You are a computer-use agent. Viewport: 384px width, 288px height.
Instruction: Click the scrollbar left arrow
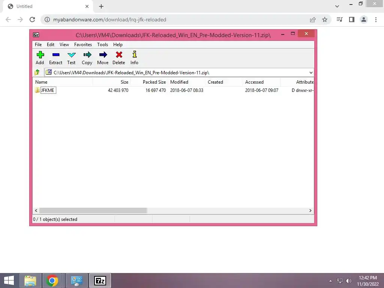pyautogui.click(x=36, y=211)
